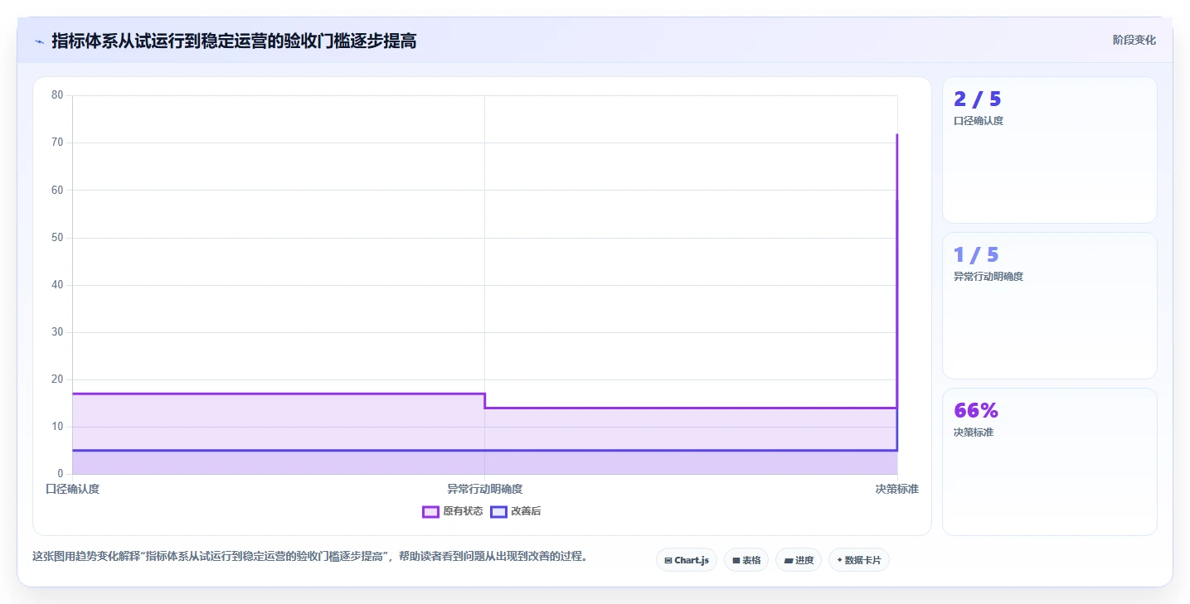Click the 1 / 5 value in 异常行动明确度 card
Screen dimensions: 1190x604
click(x=976, y=255)
